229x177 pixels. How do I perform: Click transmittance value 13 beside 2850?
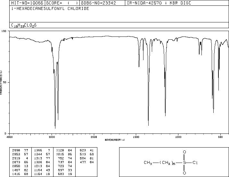[x=26, y=166]
